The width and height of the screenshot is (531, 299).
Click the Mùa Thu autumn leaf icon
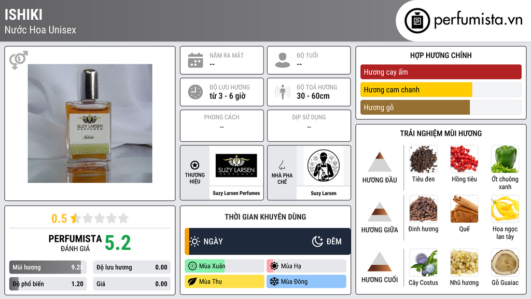192,281
